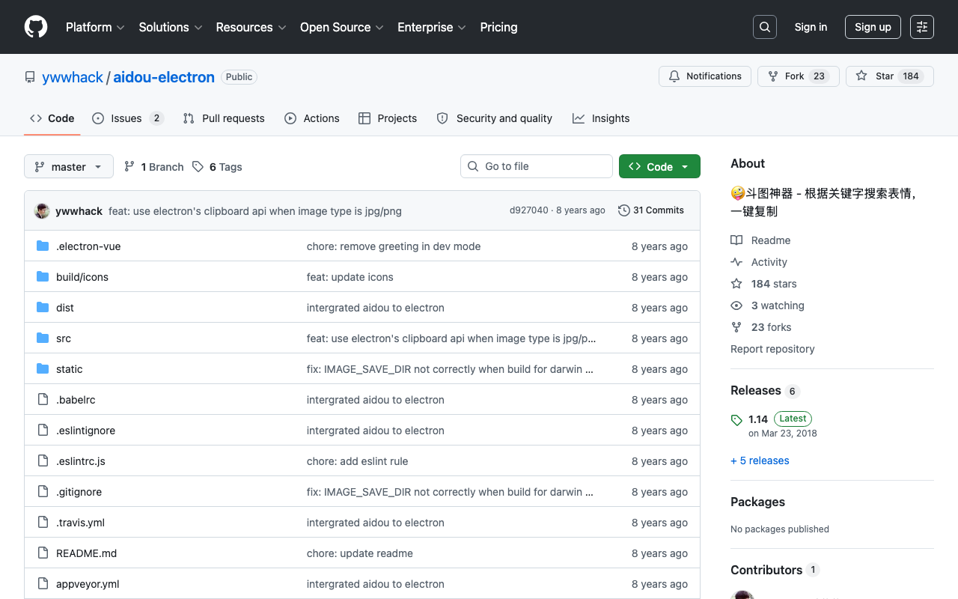The image size is (958, 599).
Task: Click the .babelrc file icon
Action: tap(43, 400)
